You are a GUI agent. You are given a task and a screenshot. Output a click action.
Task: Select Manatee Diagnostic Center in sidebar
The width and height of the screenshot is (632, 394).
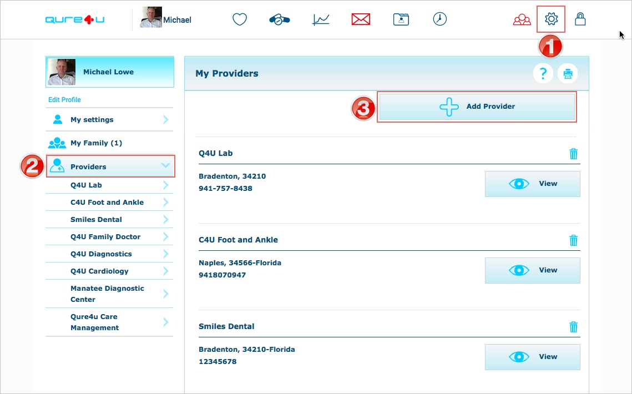[x=109, y=294]
